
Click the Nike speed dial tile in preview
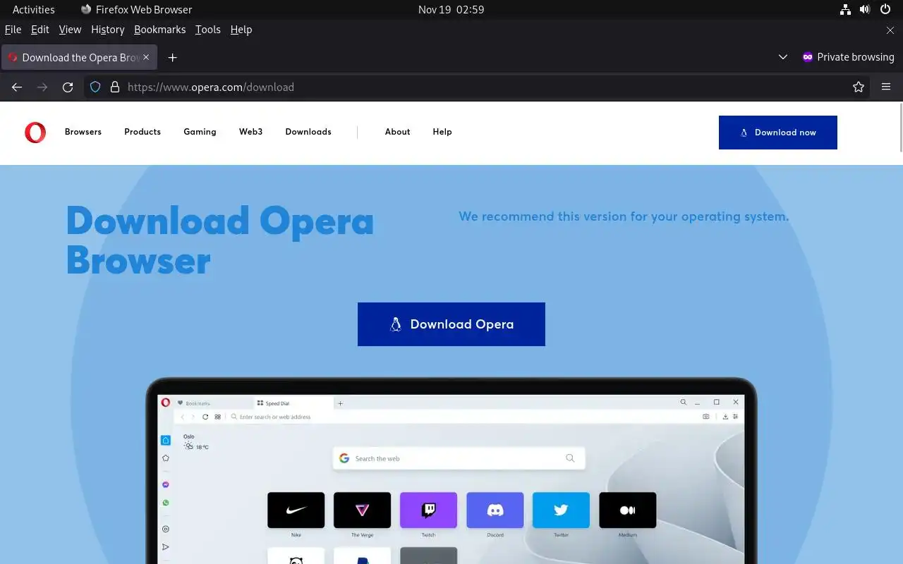[x=296, y=510]
